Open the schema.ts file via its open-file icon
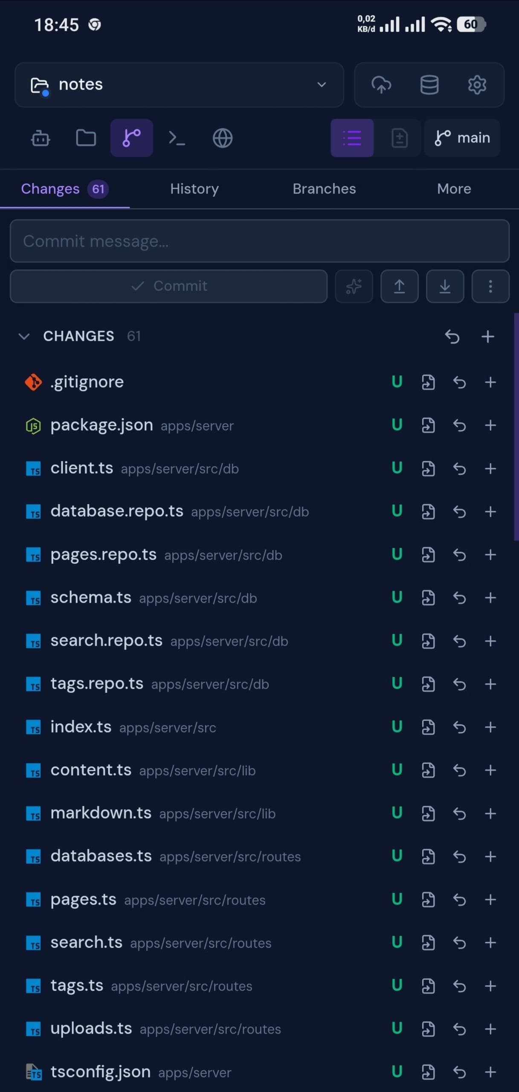519x1092 pixels. tap(428, 598)
